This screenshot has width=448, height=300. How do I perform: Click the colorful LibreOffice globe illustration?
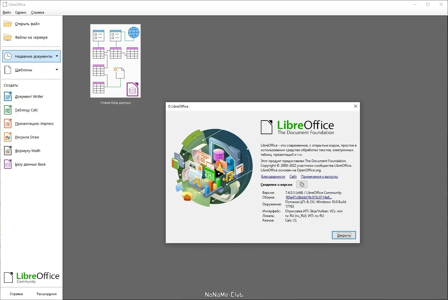coord(212,168)
